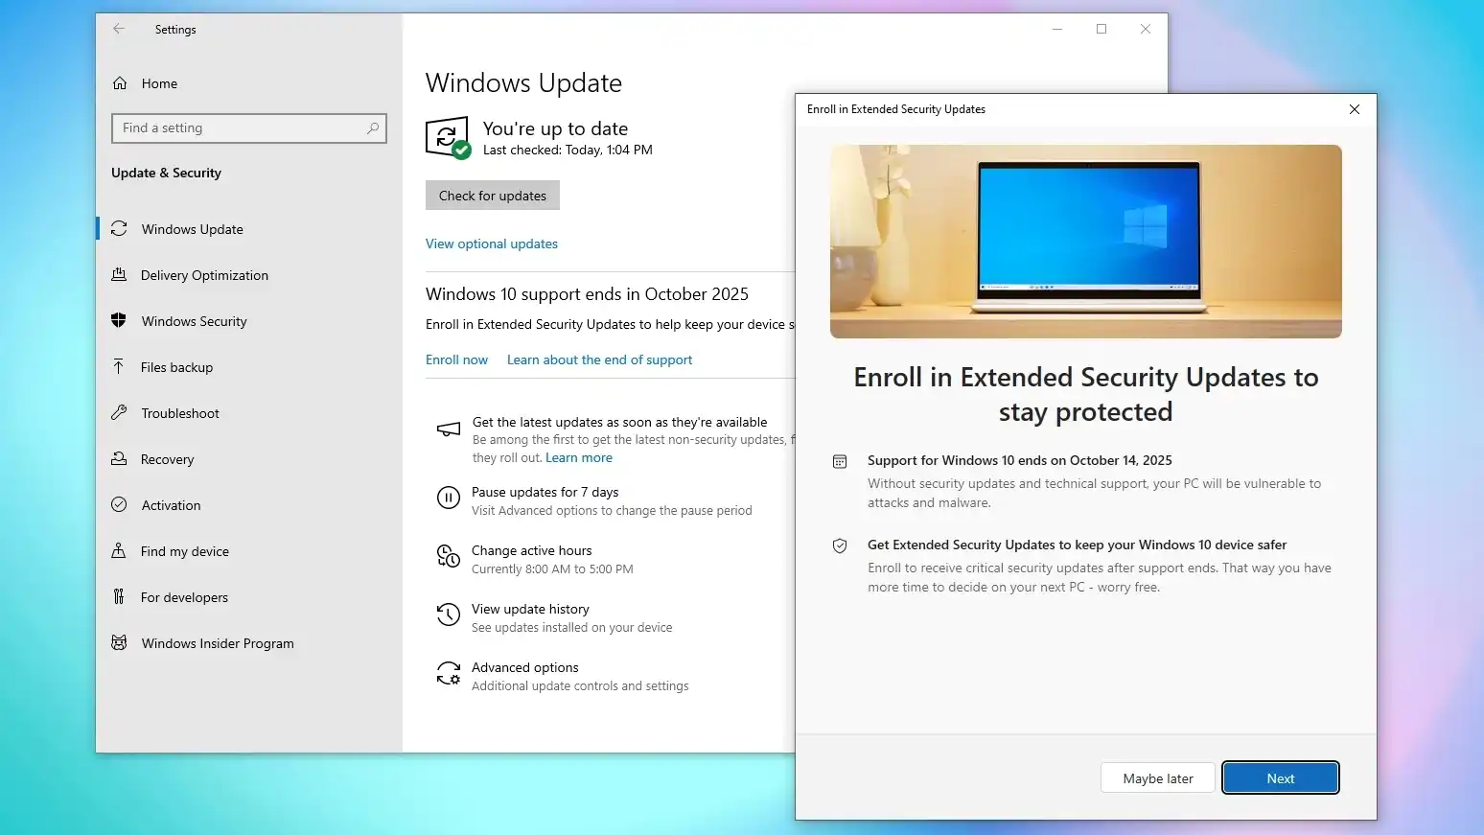Open Troubleshoot wrench icon
This screenshot has height=835, width=1484.
tap(119, 413)
